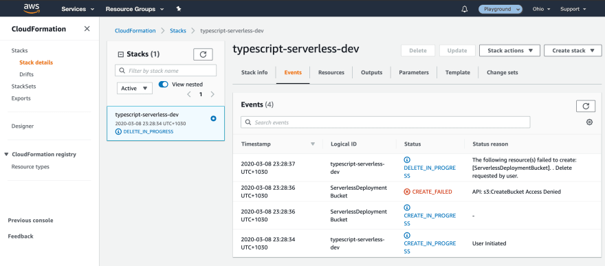
Task: Open the Template tab
Action: (x=458, y=72)
